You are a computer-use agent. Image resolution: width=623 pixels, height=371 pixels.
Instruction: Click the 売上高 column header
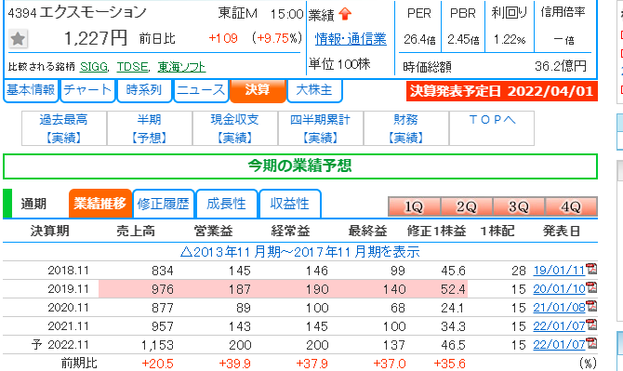pos(136,231)
